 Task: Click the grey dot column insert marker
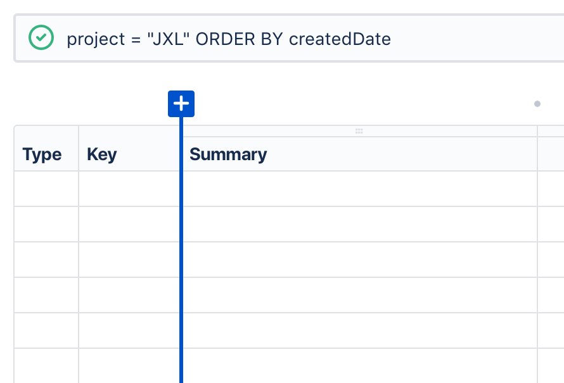pos(537,104)
